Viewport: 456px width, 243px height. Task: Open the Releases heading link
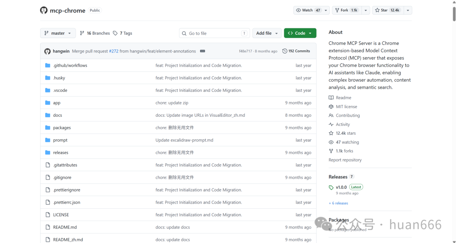click(338, 177)
